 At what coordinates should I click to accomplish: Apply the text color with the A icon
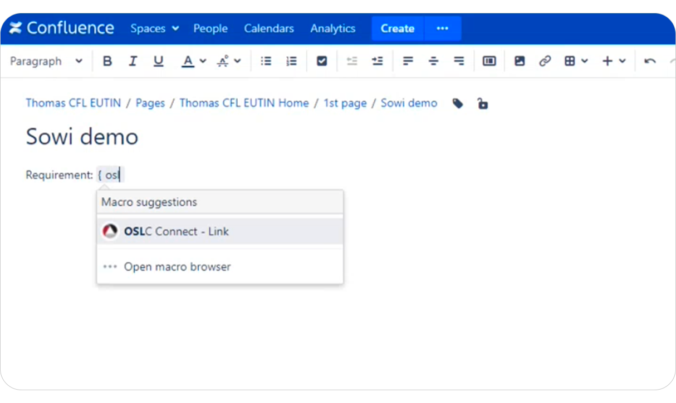coord(188,61)
